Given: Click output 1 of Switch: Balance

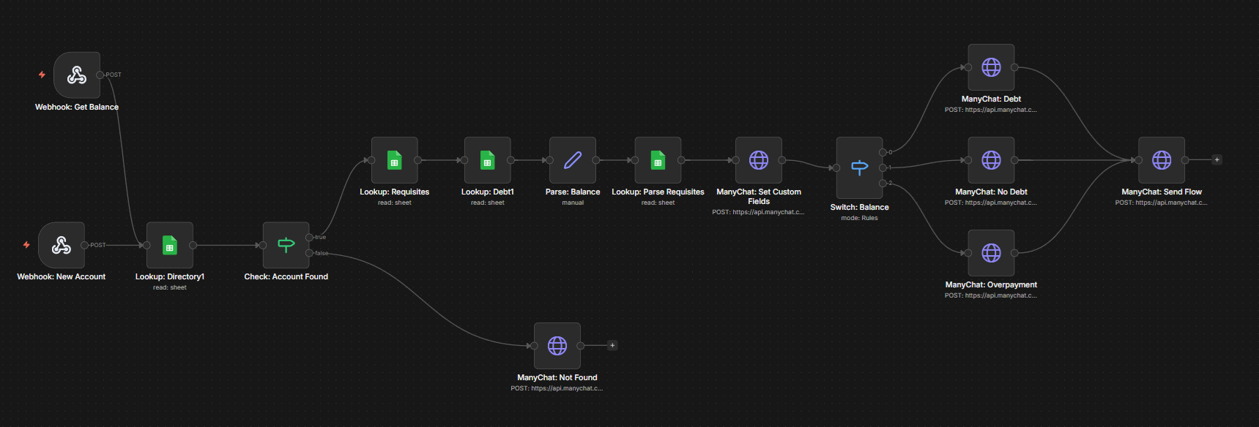Looking at the screenshot, I should click(883, 167).
